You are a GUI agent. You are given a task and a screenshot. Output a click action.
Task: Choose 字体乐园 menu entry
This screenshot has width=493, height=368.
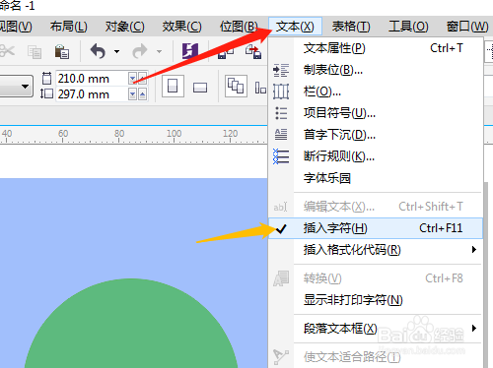pyautogui.click(x=376, y=178)
